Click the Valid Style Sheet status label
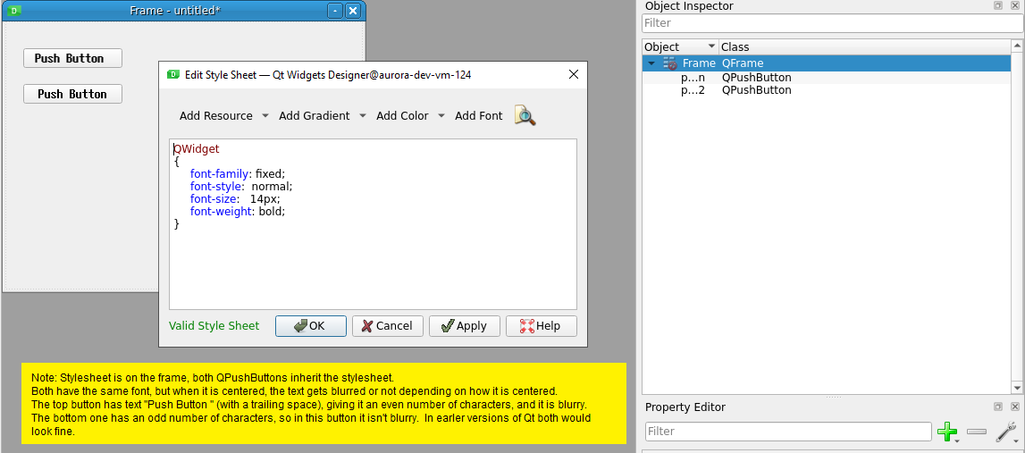This screenshot has width=1025, height=453. coord(214,325)
